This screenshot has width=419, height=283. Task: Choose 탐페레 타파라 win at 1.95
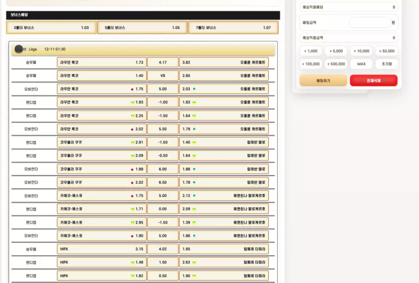coord(224,249)
